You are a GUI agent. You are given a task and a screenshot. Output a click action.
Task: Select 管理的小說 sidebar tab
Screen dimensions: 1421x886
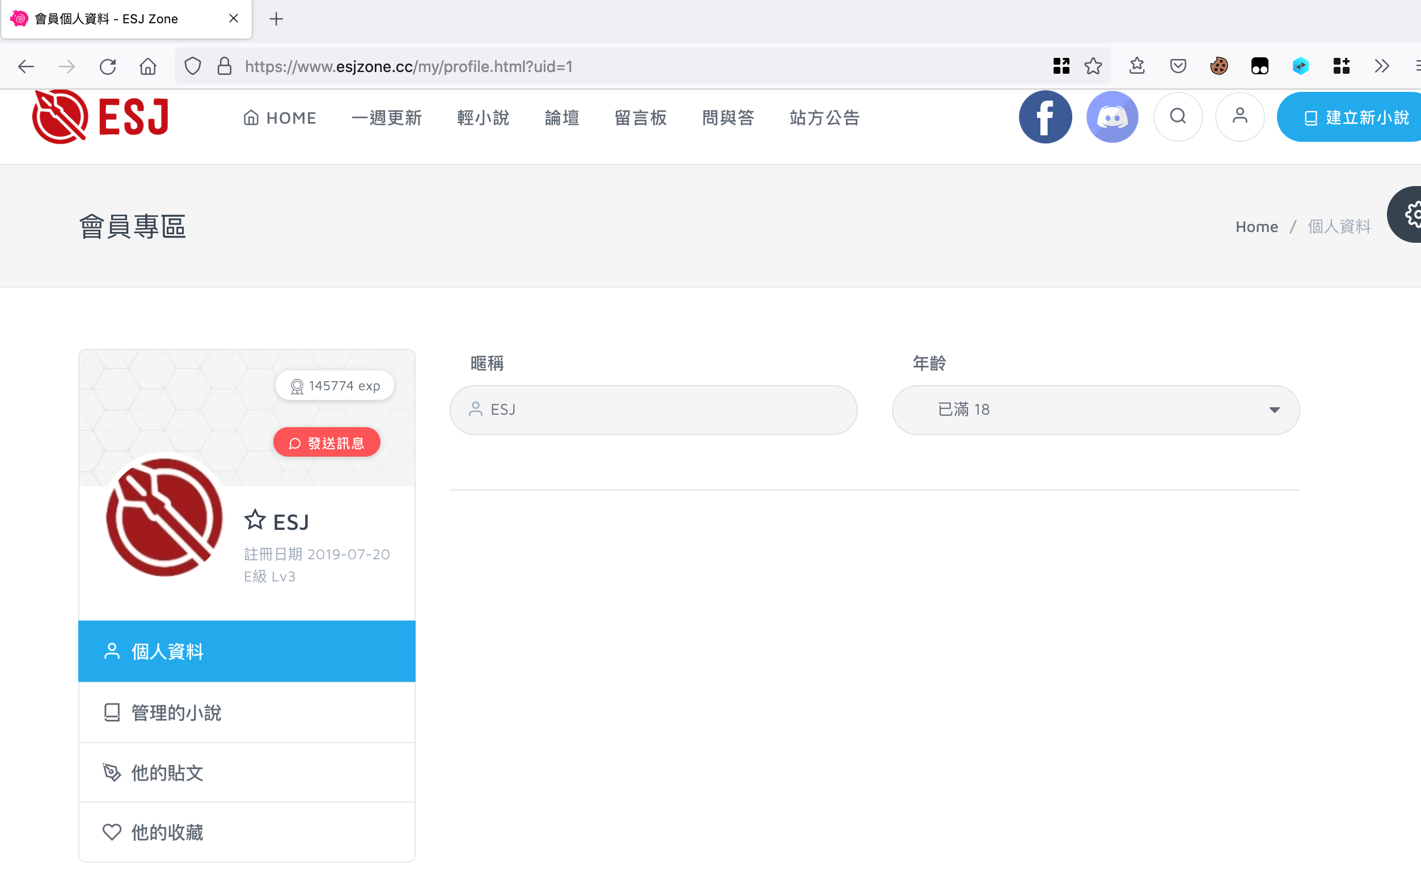(x=247, y=712)
